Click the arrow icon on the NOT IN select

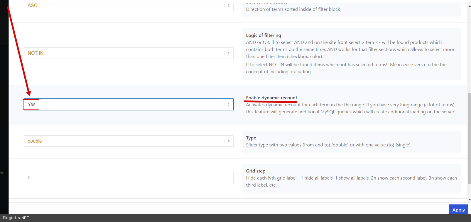[229, 53]
